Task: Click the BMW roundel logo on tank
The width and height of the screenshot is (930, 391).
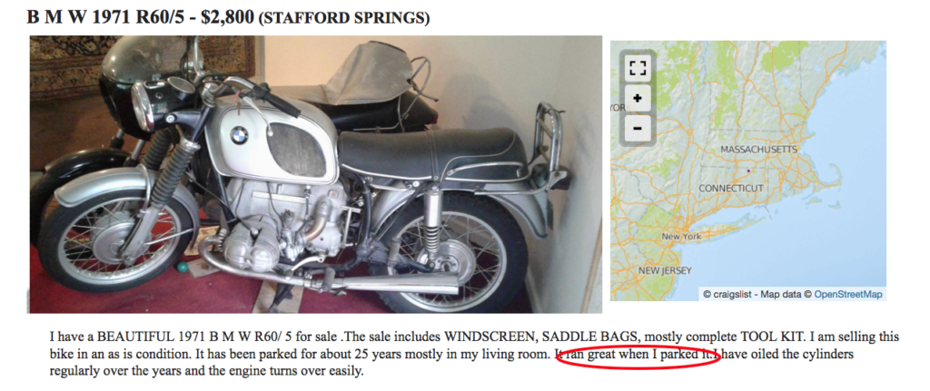Action: point(239,134)
